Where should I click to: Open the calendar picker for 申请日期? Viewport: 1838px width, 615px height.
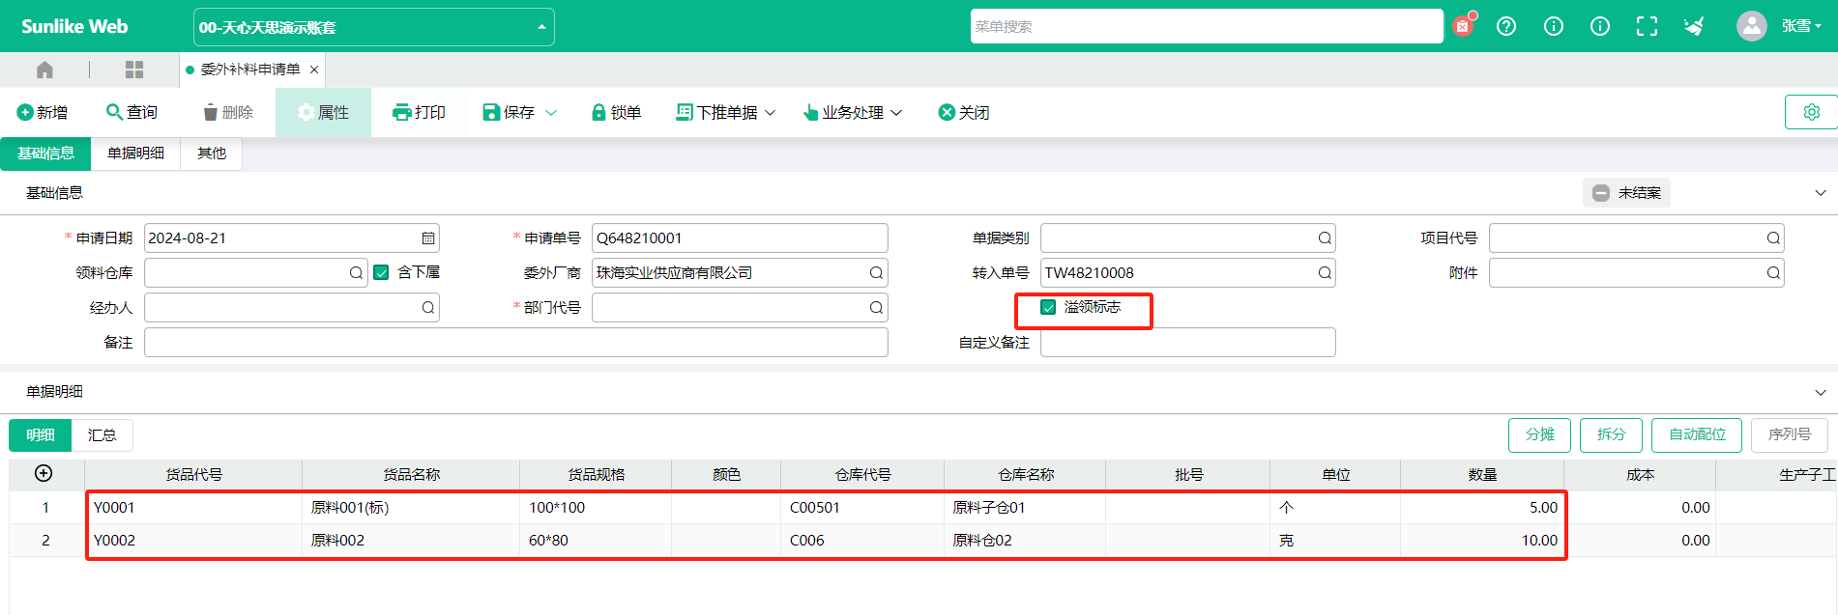[428, 238]
